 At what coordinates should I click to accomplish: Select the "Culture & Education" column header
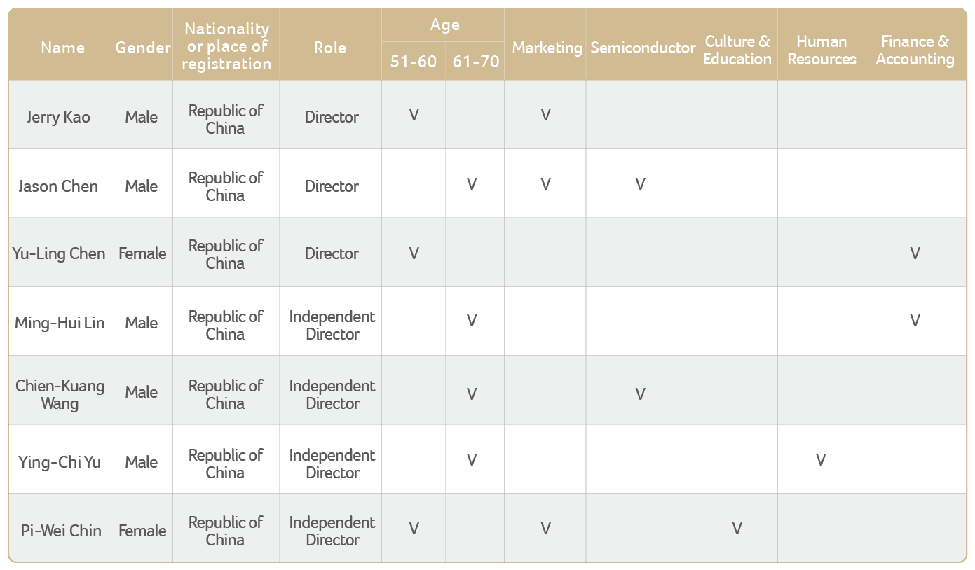tap(737, 50)
